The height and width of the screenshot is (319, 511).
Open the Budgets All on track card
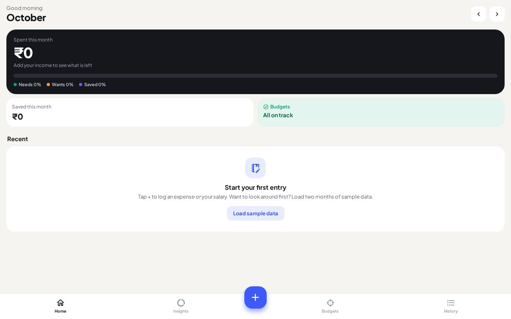tap(381, 112)
